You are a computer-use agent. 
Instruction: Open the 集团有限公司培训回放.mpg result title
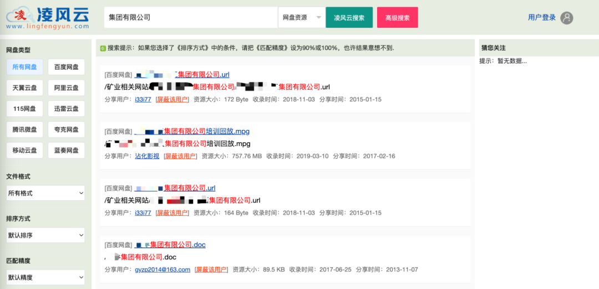point(192,131)
